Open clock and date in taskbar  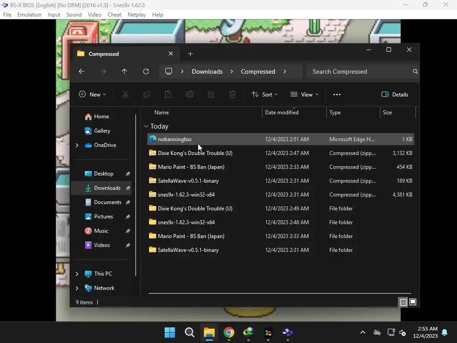click(425, 332)
